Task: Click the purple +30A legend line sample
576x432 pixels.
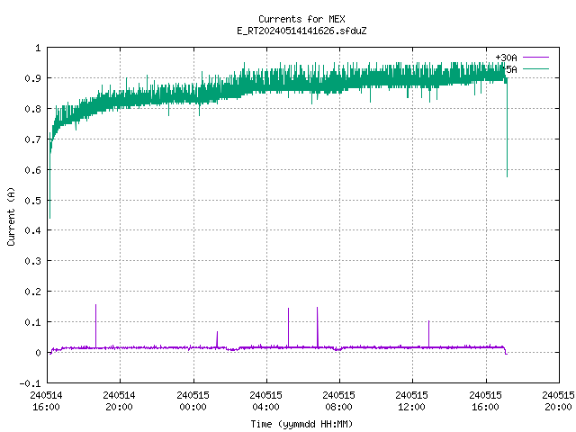Action: point(535,58)
